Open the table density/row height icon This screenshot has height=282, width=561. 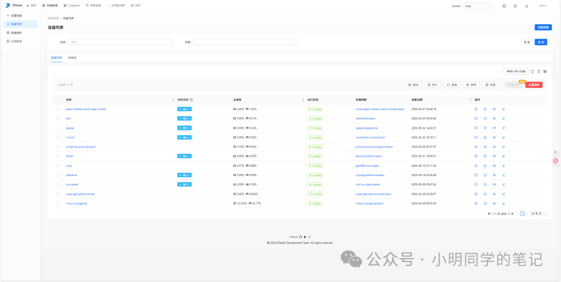point(539,72)
